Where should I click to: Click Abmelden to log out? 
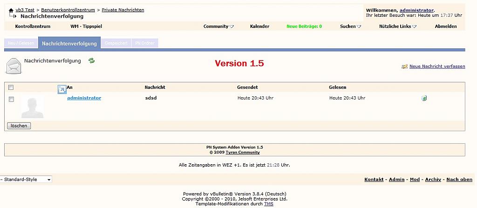tap(446, 27)
